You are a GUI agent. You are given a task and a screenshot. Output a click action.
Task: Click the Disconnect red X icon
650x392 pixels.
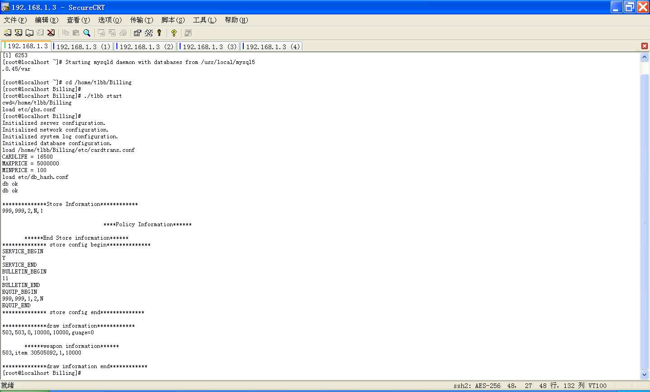(51, 33)
